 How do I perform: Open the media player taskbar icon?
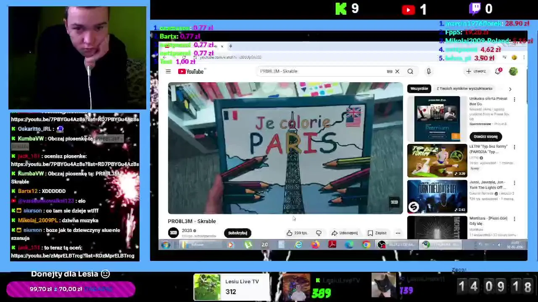tap(230, 245)
